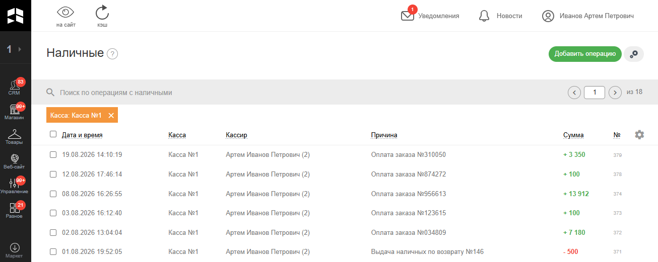Sort by Дата и время column
The image size is (658, 262).
coord(82,135)
